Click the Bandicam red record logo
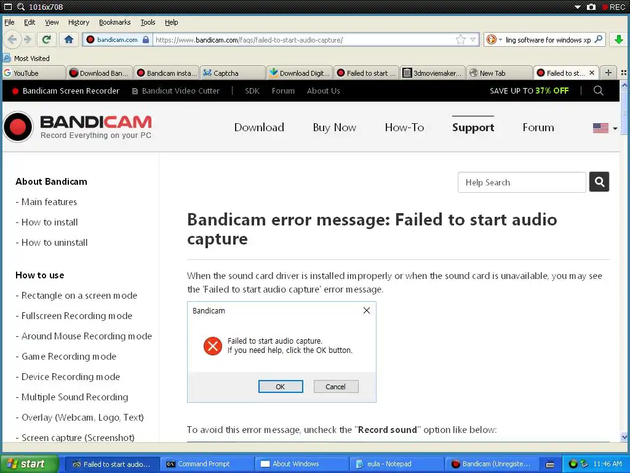The height and width of the screenshot is (473, 630). click(x=18, y=127)
